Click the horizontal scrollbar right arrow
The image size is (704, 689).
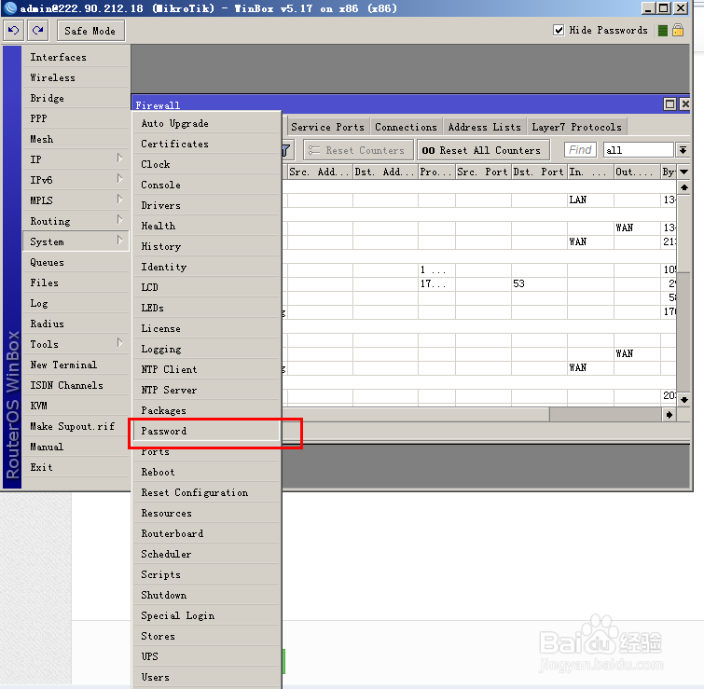(669, 415)
